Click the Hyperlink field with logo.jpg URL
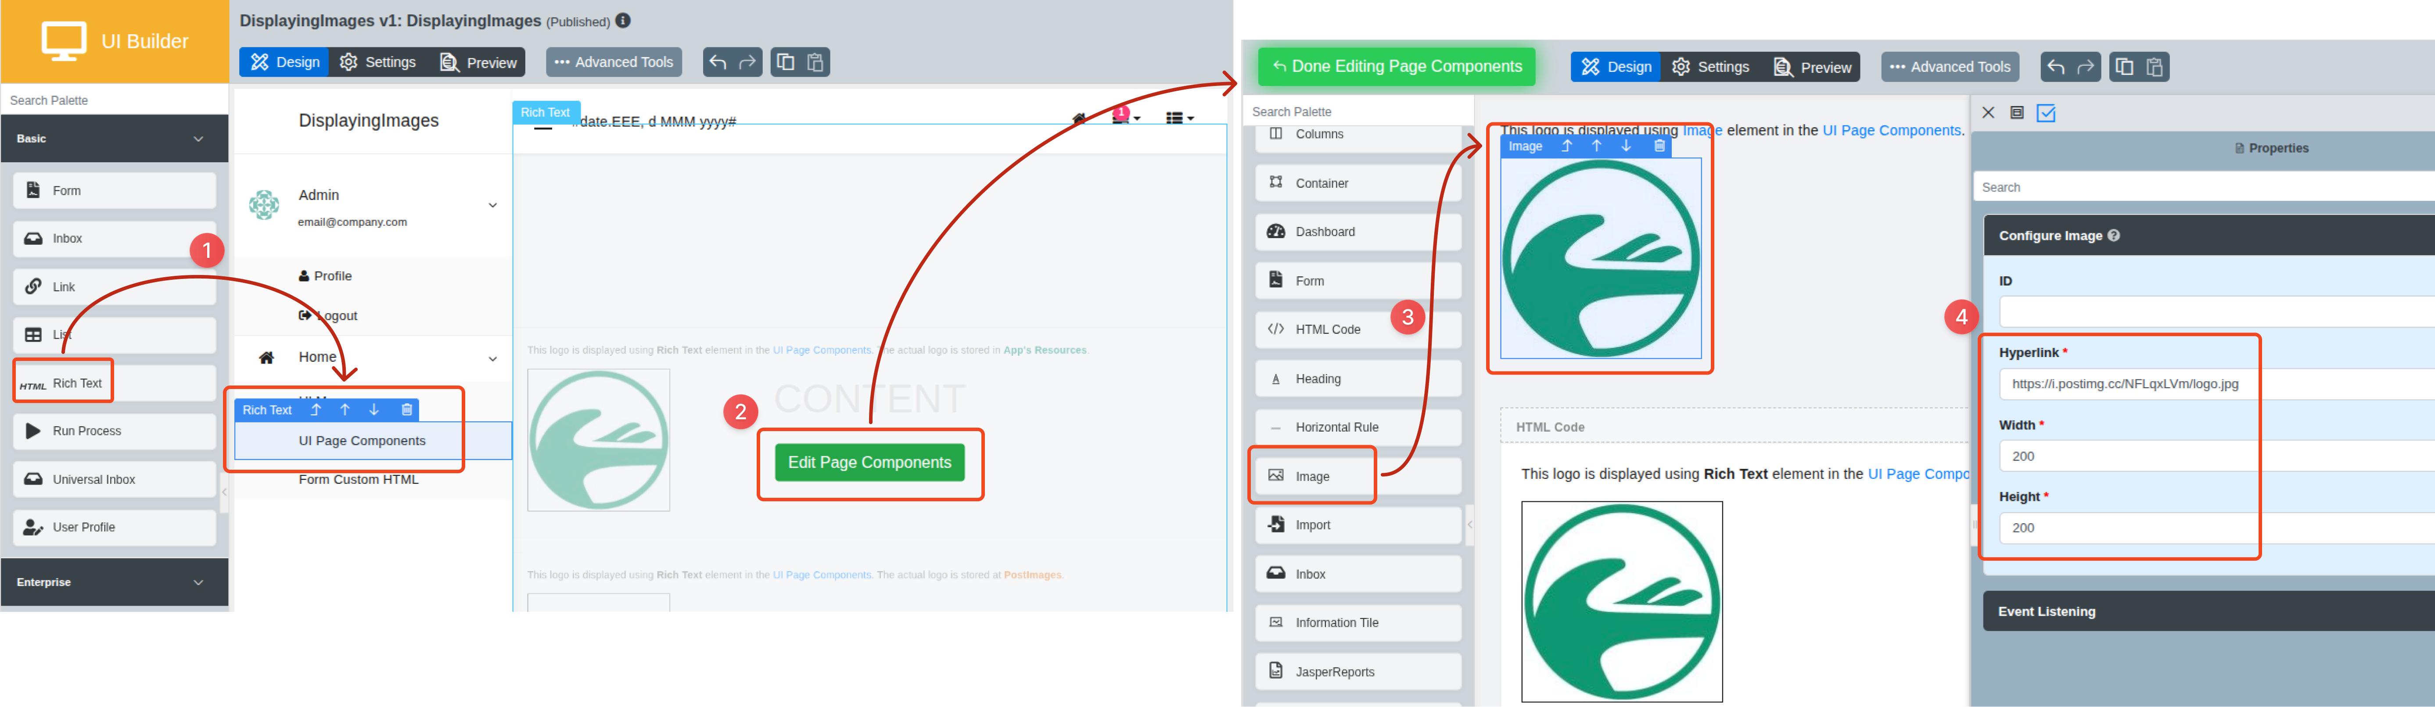The height and width of the screenshot is (707, 2435). (2216, 384)
